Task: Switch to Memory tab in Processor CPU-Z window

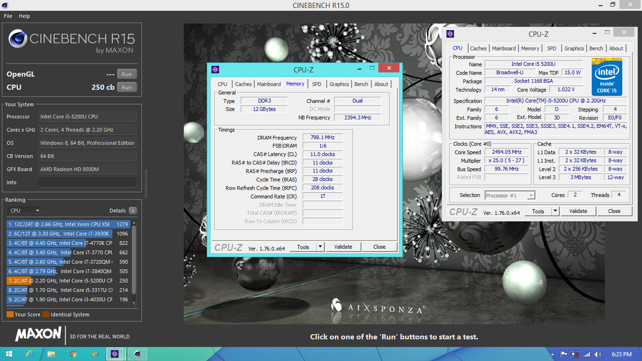Action: pos(530,48)
